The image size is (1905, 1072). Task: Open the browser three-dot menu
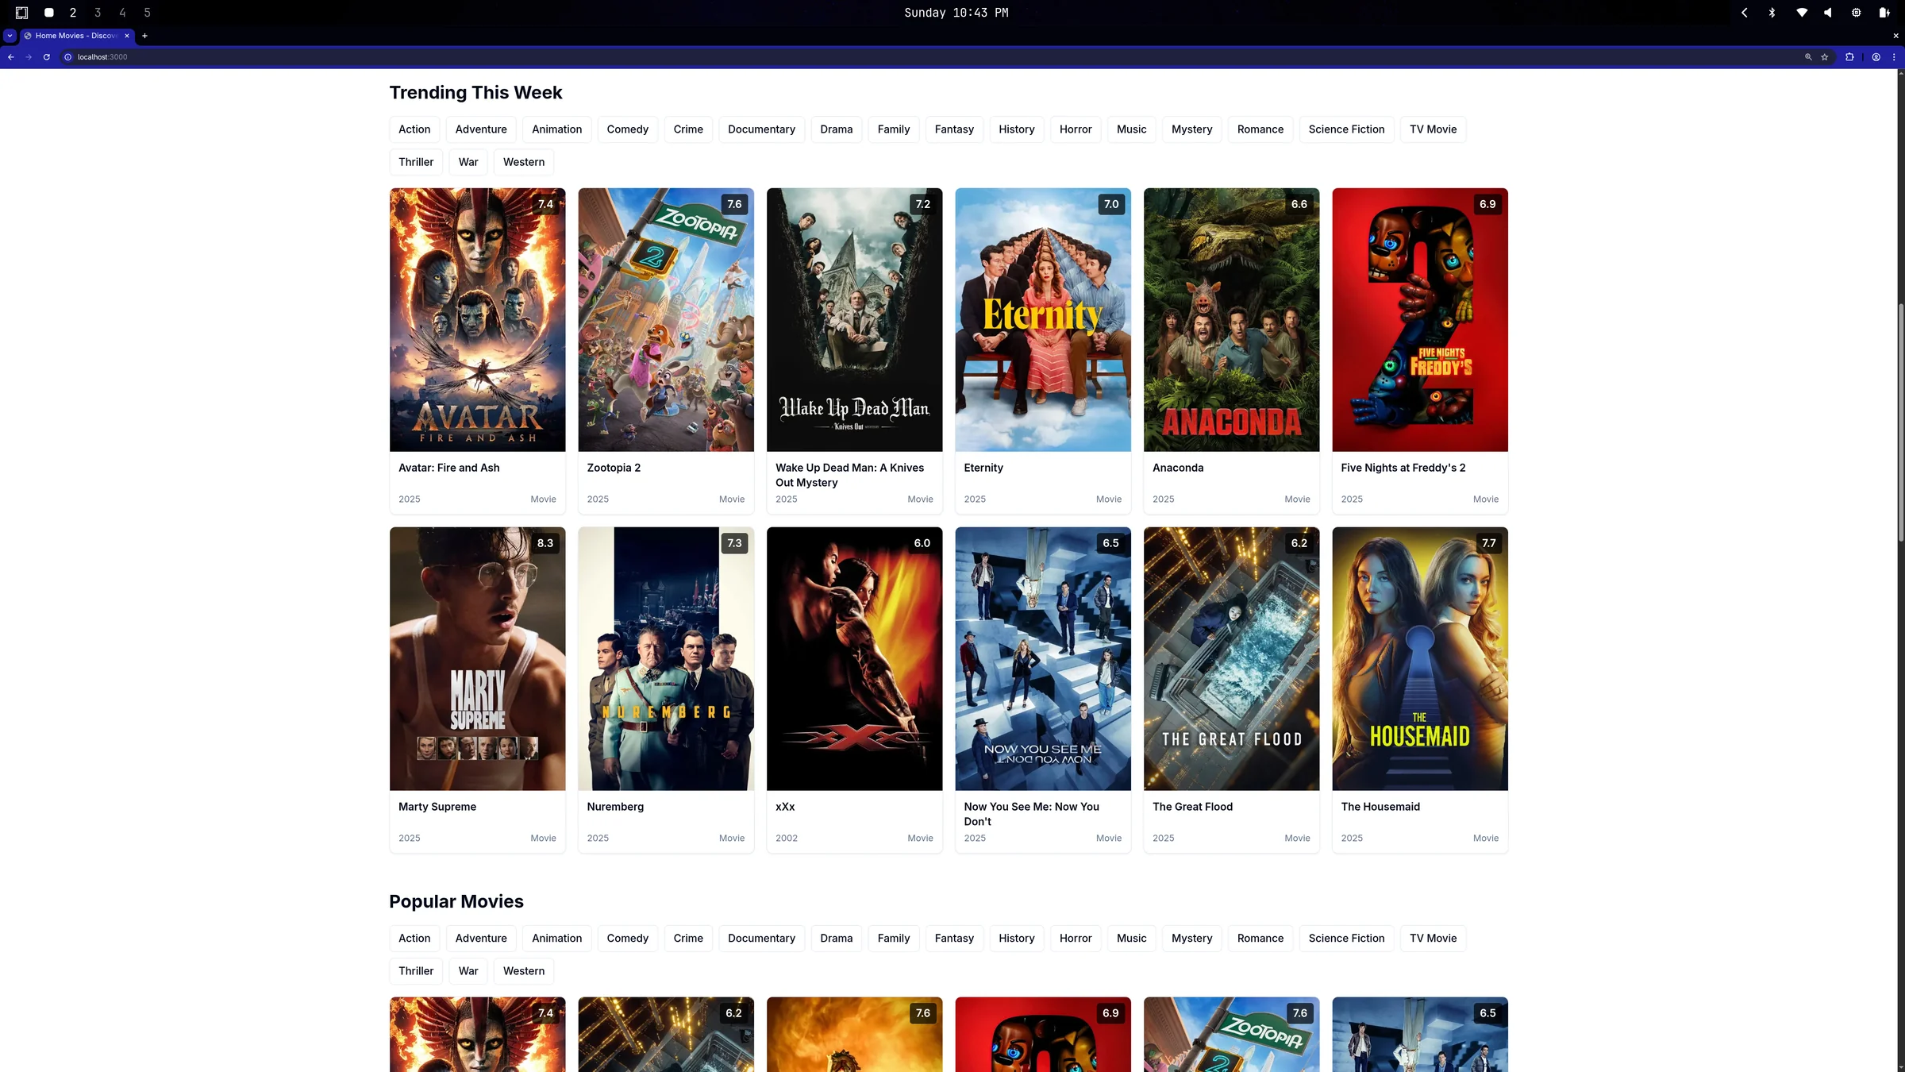pos(1894,57)
